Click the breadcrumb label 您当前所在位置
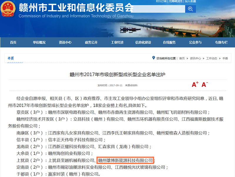The width and height of the screenshot is (235, 177). (x=167, y=58)
